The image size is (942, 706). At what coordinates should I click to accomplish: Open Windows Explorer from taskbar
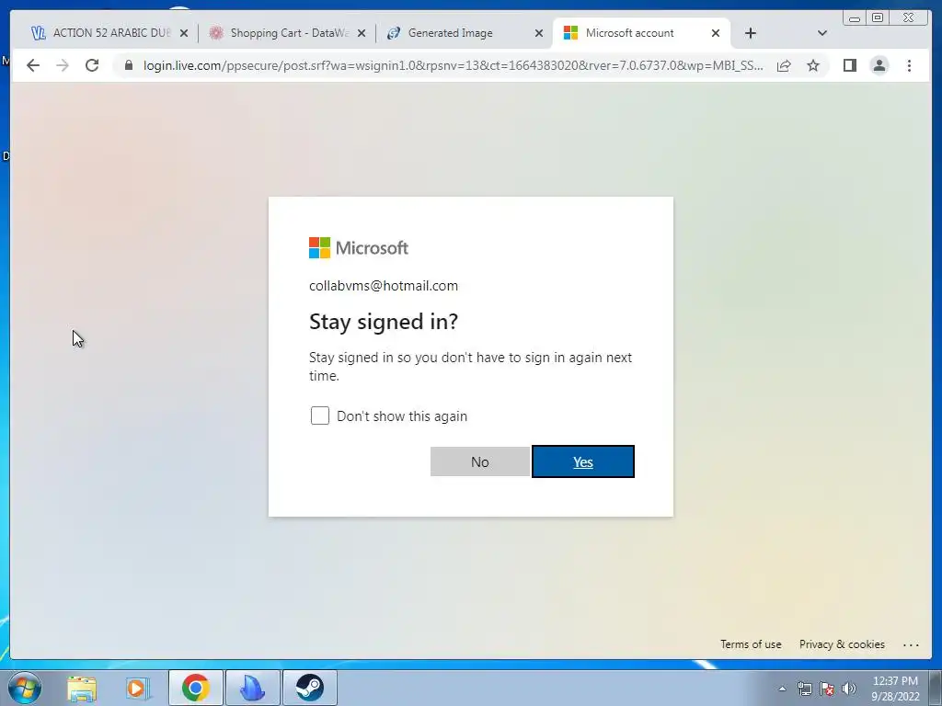click(x=82, y=688)
